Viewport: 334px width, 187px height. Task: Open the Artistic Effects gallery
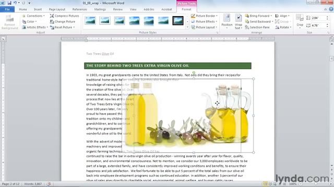point(35,28)
